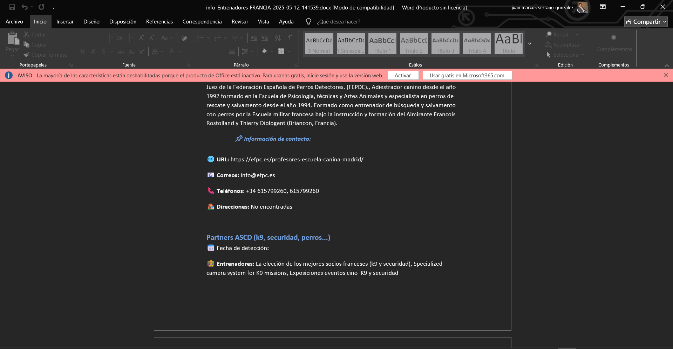Click the clear formatting eraser icon
Image resolution: width=673 pixels, height=349 pixels.
pyautogui.click(x=184, y=38)
